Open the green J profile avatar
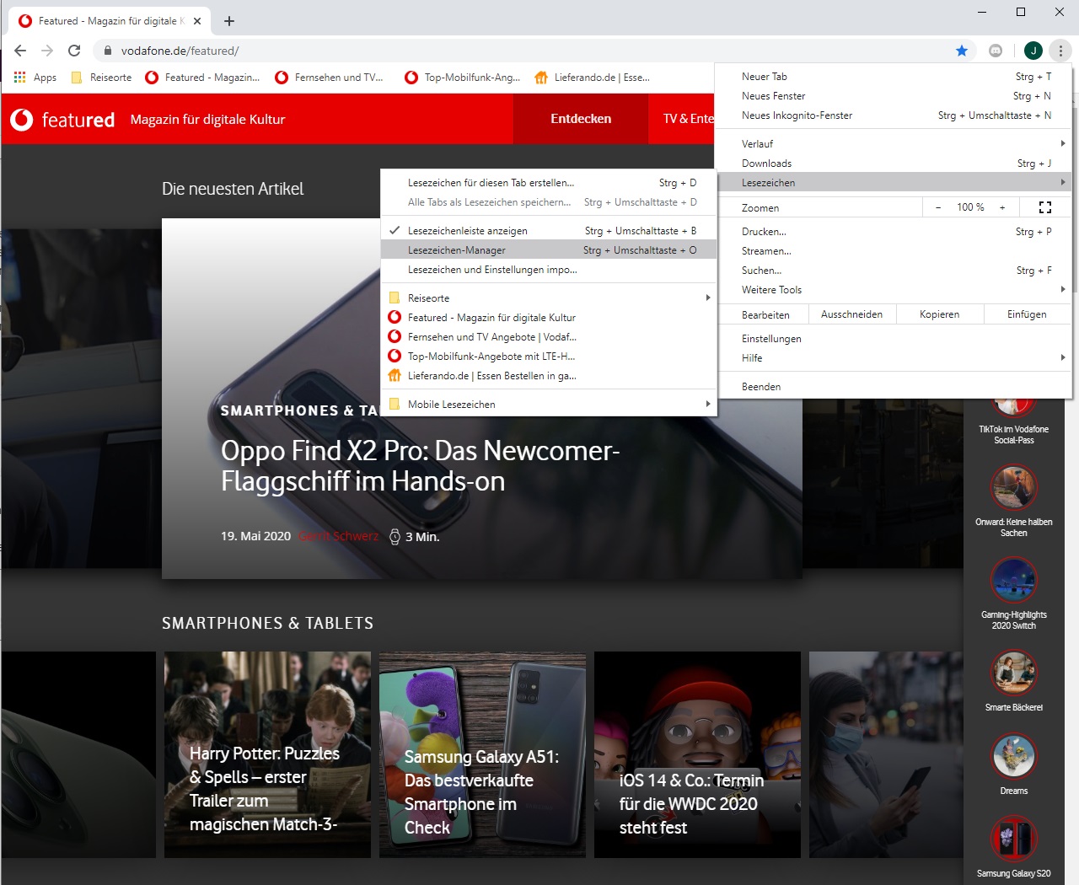Viewport: 1079px width, 885px height. [1033, 51]
